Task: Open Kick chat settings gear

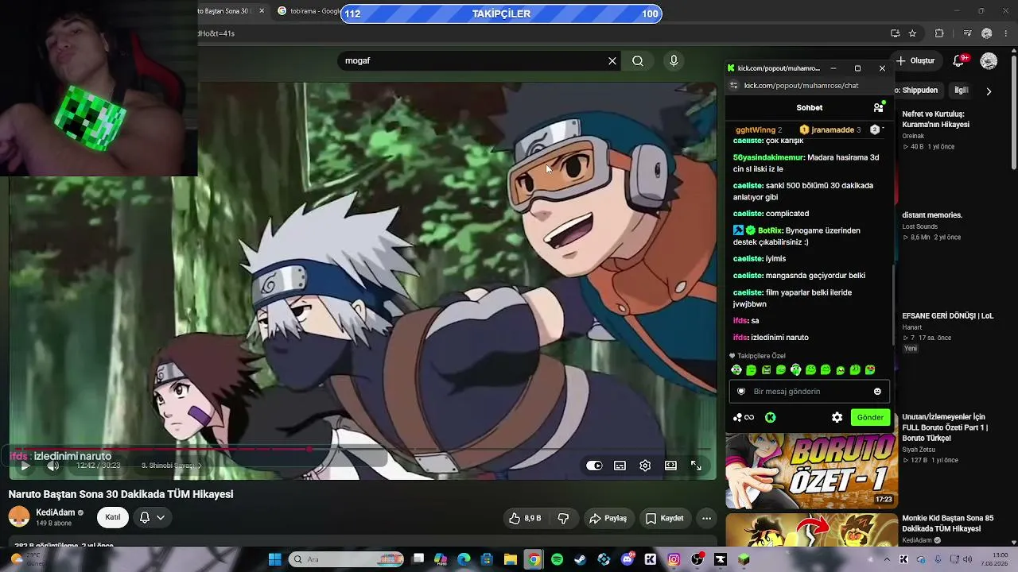Action: pos(837,417)
